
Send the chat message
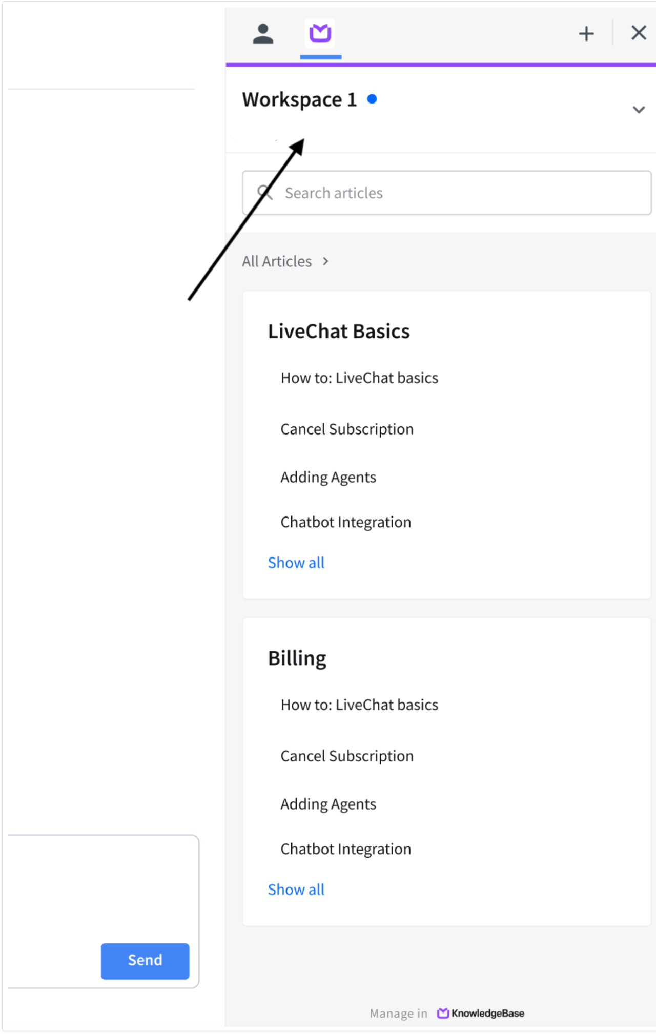[145, 961]
